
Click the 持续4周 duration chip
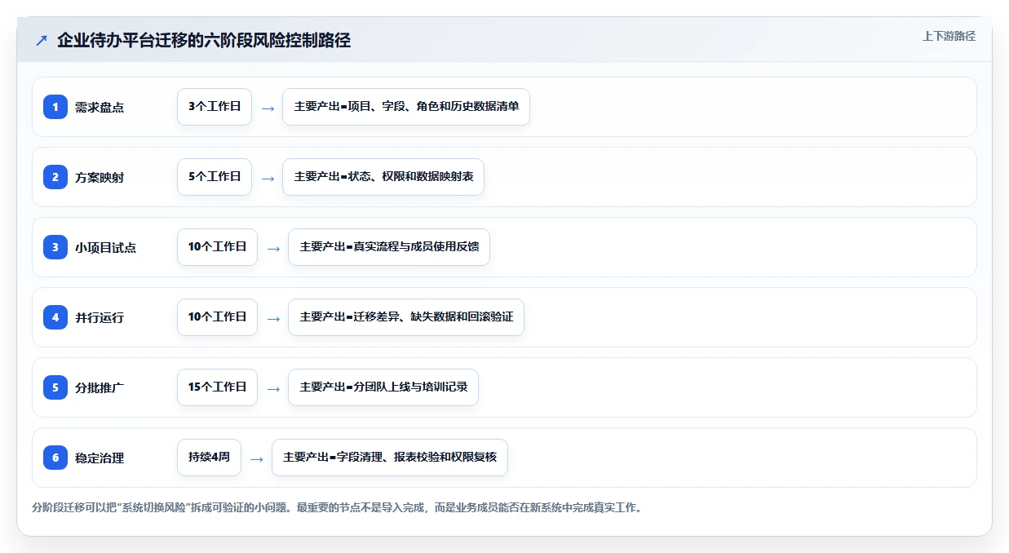209,458
